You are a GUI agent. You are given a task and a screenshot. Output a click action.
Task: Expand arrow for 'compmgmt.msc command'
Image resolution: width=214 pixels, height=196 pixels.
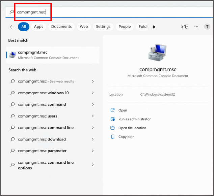point(93,104)
